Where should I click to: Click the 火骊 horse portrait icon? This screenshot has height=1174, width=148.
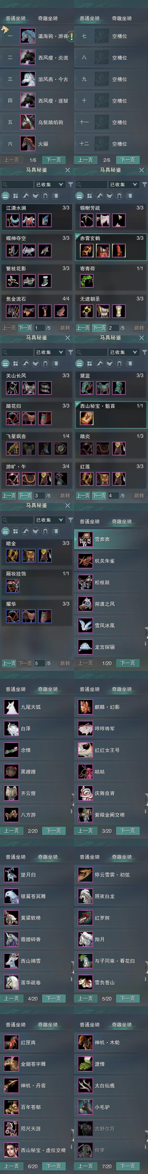pyautogui.click(x=28, y=143)
